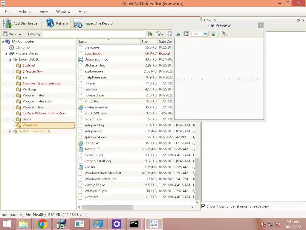Focus the Filter by input field
The width and height of the screenshot is (306, 230).
pos(94,34)
